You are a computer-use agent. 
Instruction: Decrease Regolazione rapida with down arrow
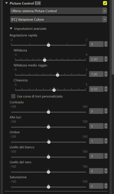106,46
